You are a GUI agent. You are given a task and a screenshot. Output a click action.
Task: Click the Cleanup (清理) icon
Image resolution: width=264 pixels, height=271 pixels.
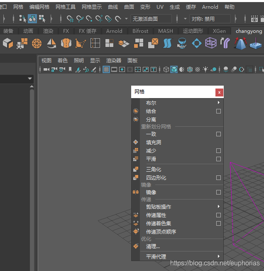coord(136,246)
